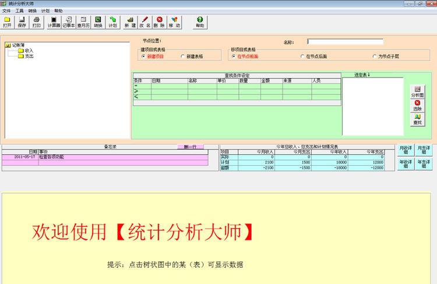Click the 月支详细 button
The image size is (437, 284).
pos(424,150)
